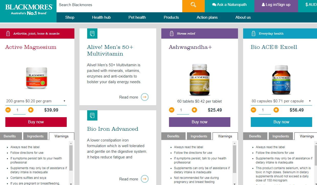Open the AUD currency selector
Image resolution: width=317 pixels, height=185 pixels.
pos(311,5)
